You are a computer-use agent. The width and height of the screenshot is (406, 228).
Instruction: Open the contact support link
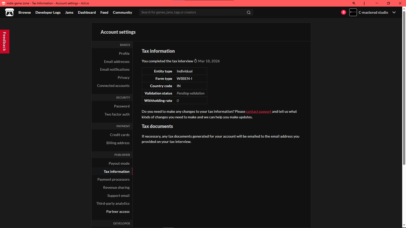point(259,111)
